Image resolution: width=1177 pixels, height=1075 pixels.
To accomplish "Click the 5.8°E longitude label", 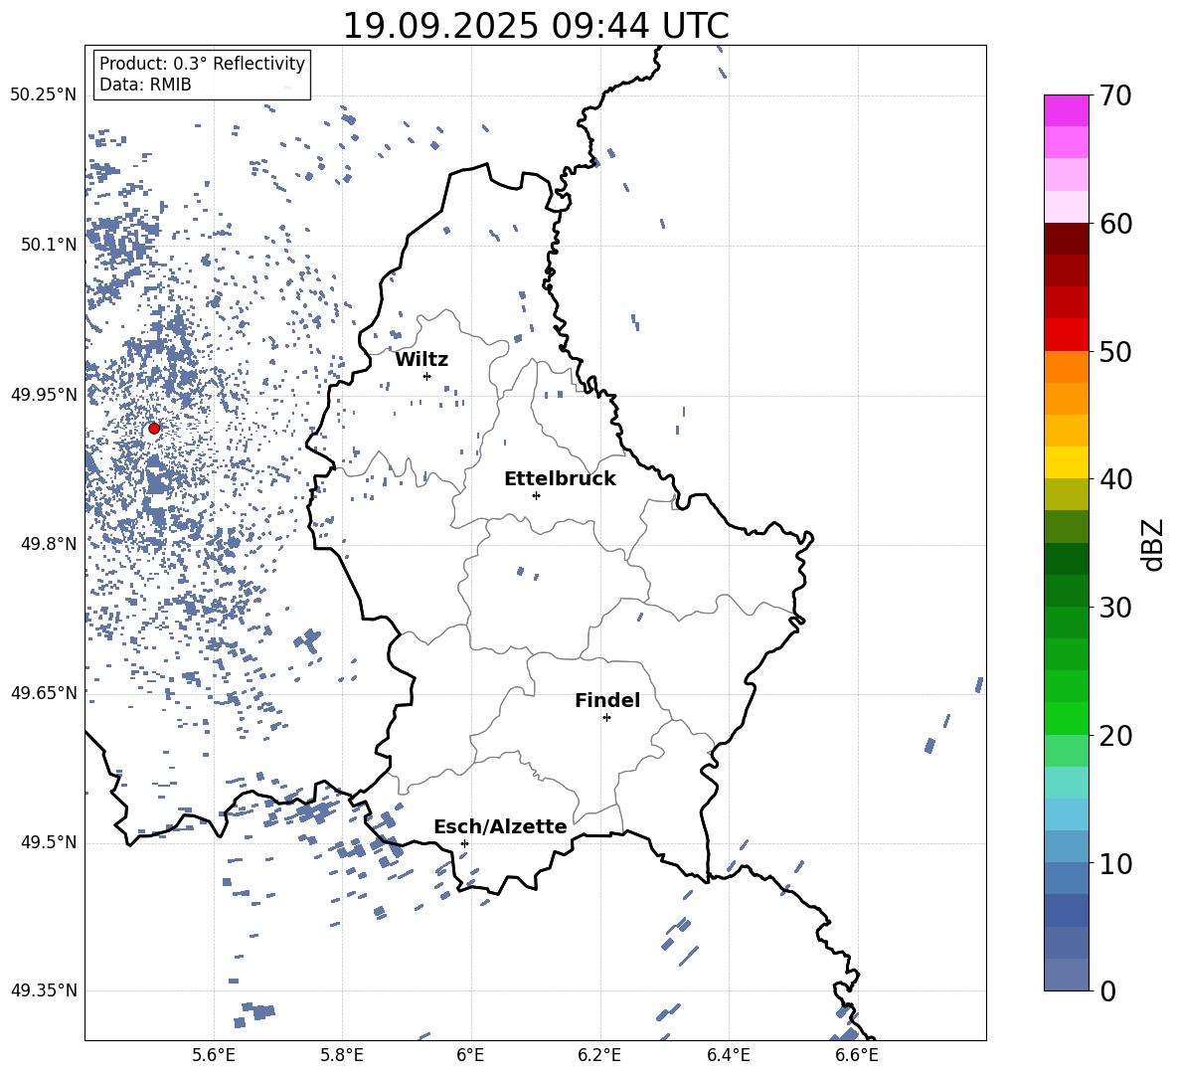I will [x=342, y=1055].
